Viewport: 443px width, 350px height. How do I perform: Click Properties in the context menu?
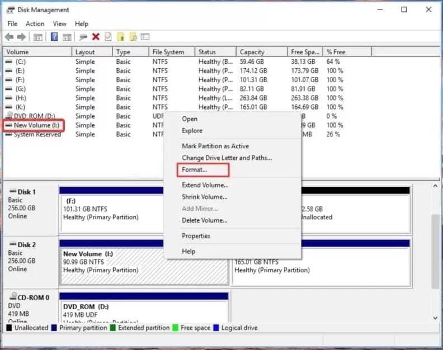pyautogui.click(x=196, y=236)
